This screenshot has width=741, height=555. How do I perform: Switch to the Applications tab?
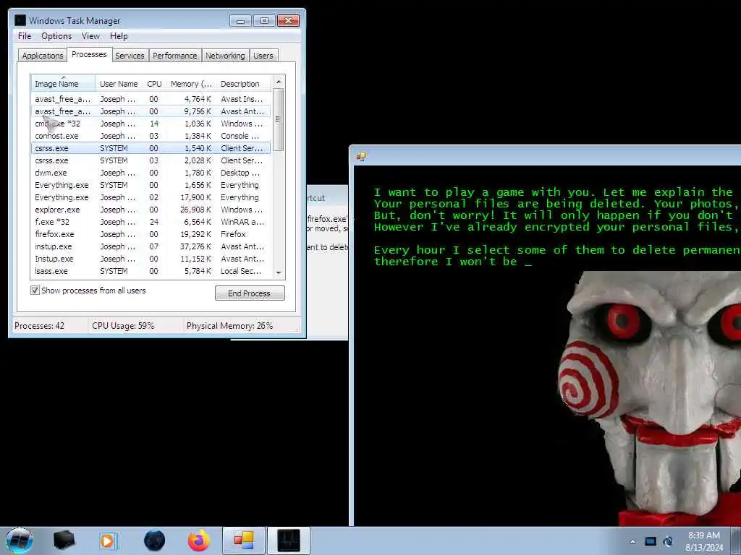[x=43, y=56]
